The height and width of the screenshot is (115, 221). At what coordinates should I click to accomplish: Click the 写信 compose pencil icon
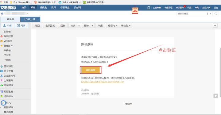(x=18, y=25)
